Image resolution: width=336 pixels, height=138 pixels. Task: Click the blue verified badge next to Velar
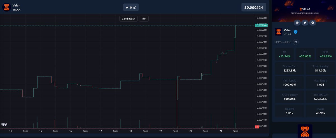(295, 32)
